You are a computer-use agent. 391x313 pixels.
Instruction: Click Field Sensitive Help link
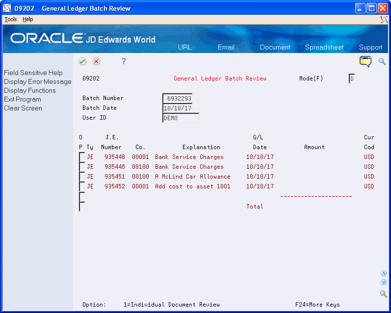coord(33,73)
